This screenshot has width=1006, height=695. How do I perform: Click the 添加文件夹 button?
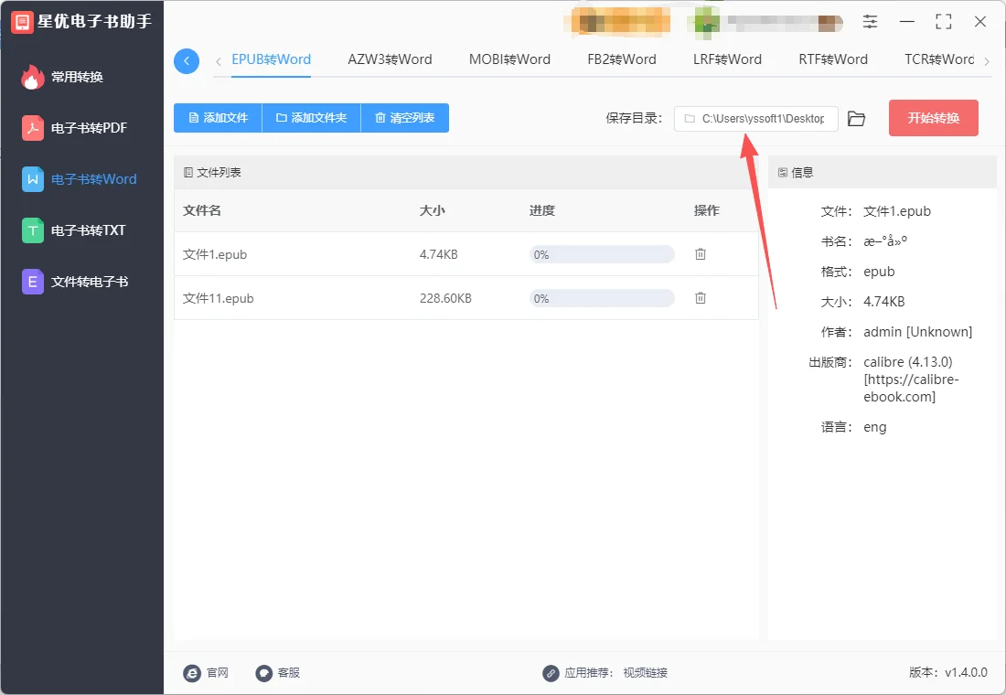pos(312,118)
